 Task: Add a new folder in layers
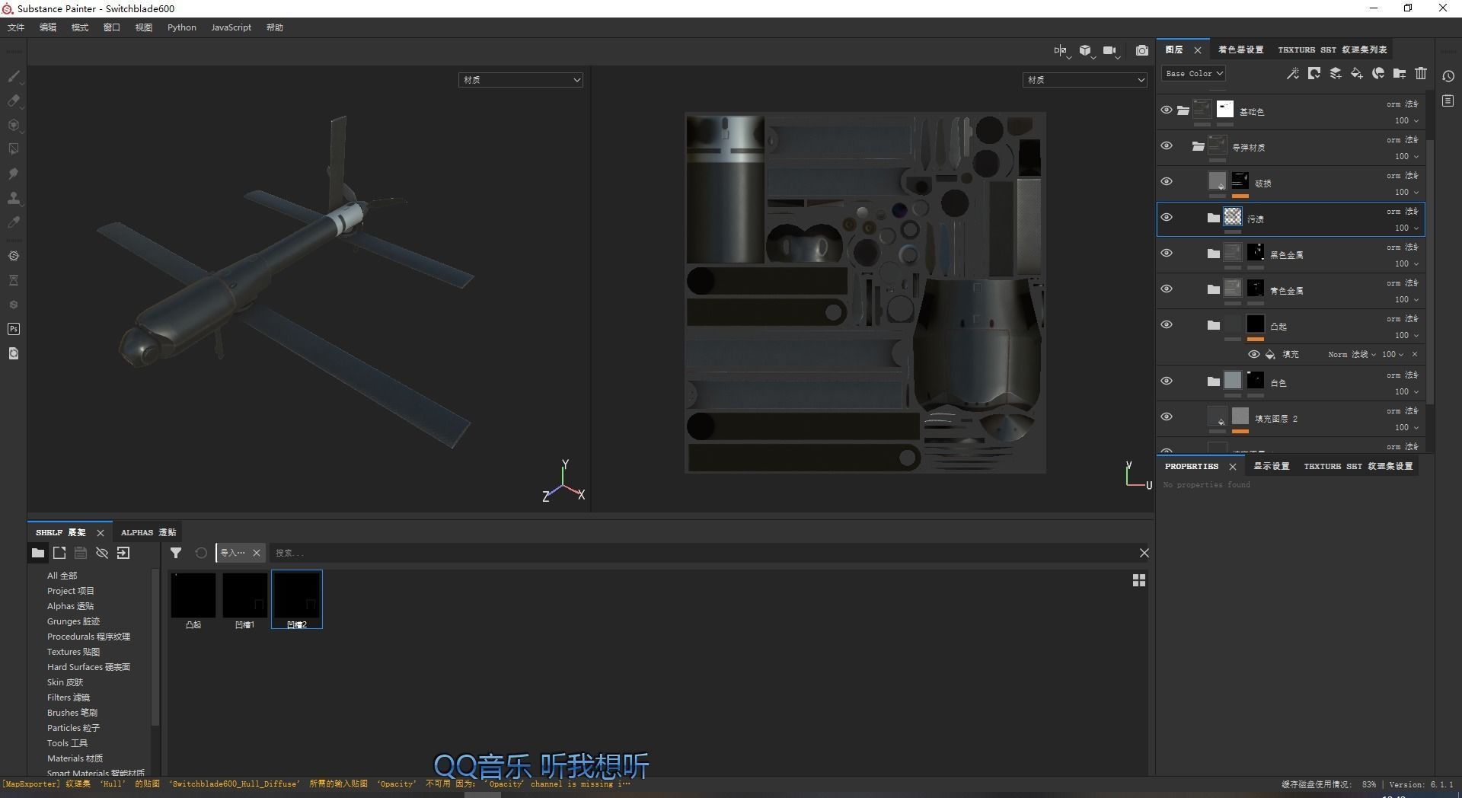[1399, 73]
